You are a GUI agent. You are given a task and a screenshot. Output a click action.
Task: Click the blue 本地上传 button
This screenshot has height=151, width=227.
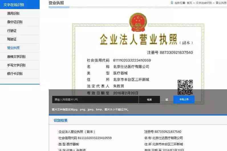pos(184,99)
